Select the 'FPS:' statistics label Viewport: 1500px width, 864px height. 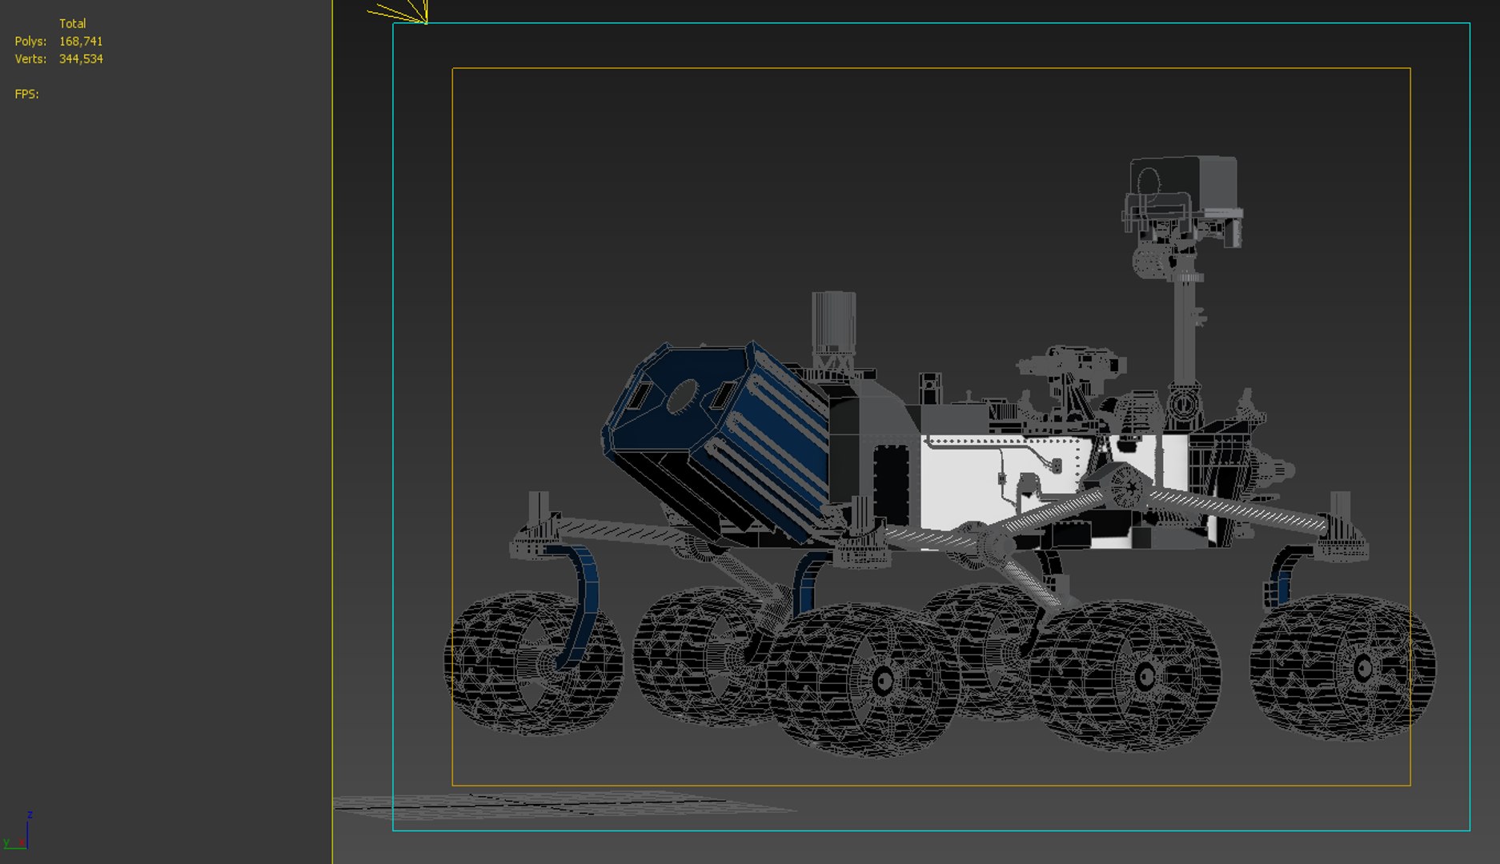26,94
